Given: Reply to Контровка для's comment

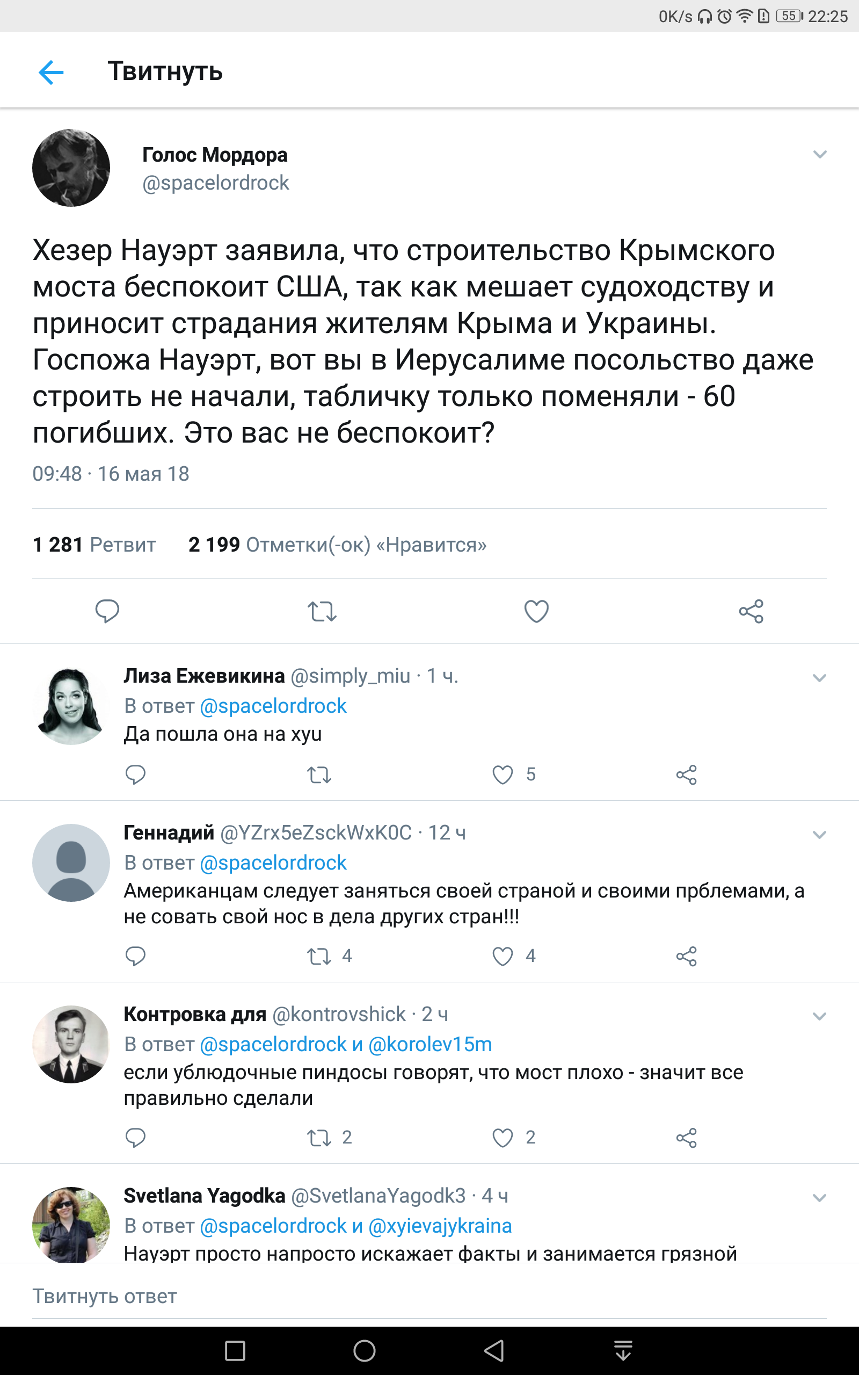Looking at the screenshot, I should (135, 1138).
